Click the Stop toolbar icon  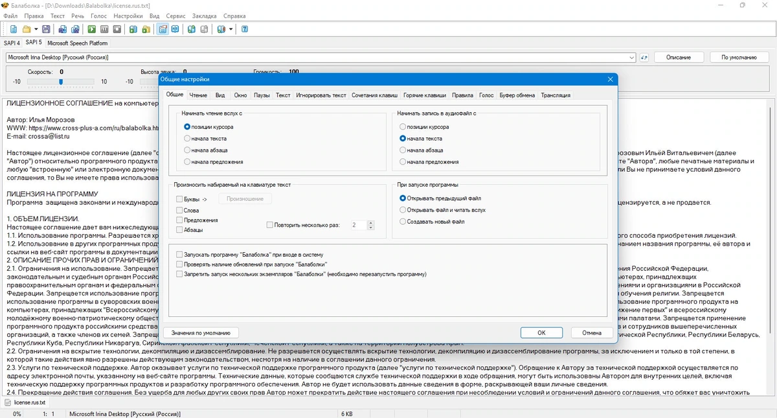pos(117,29)
